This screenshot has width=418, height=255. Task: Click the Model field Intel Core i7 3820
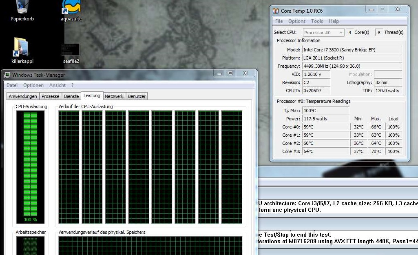(352, 50)
